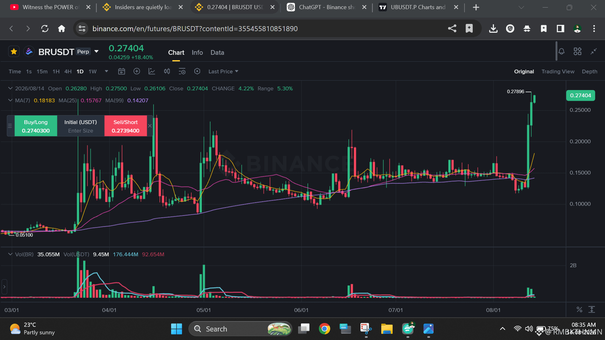Toggle the BRUSDT favorite star
Viewport: 605px width, 340px height.
(14, 51)
